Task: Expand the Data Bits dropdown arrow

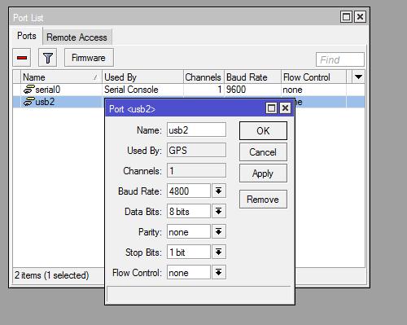Action: pos(219,211)
